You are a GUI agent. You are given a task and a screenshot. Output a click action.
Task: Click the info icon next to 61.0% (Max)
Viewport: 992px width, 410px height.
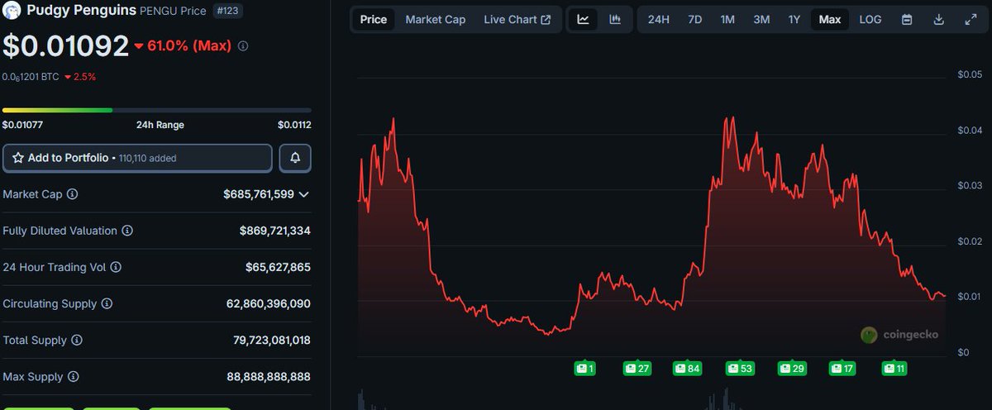click(242, 46)
